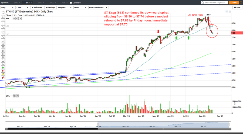This screenshot has width=243, height=134.
Task: Select the text annotation A tool
Action: pyautogui.click(x=3, y=64)
